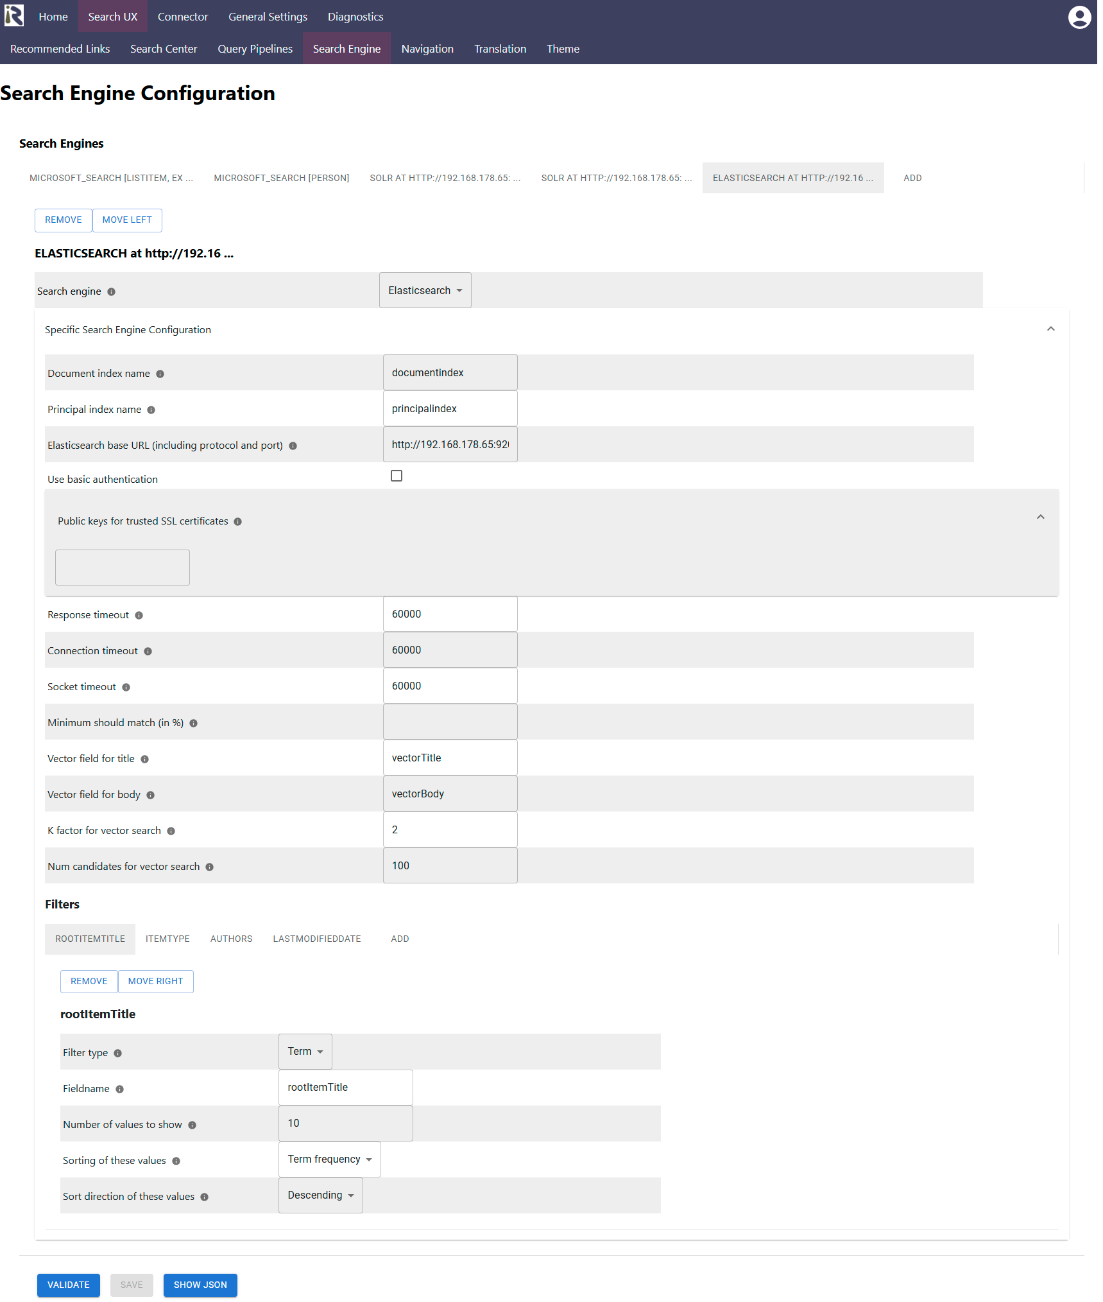Add a new filter tab
This screenshot has width=1103, height=1302.
[x=400, y=939]
